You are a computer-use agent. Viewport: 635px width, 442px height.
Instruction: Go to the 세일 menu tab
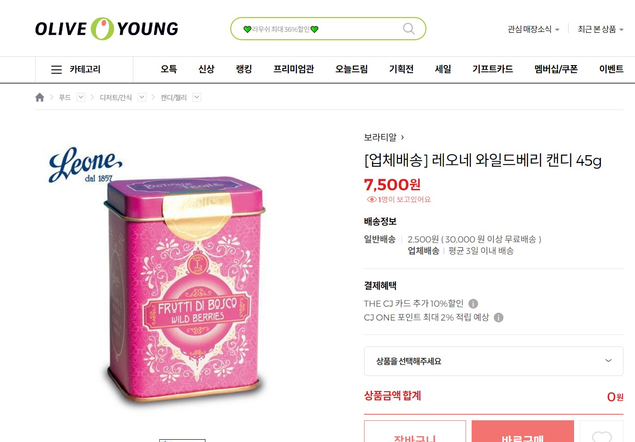pos(443,69)
